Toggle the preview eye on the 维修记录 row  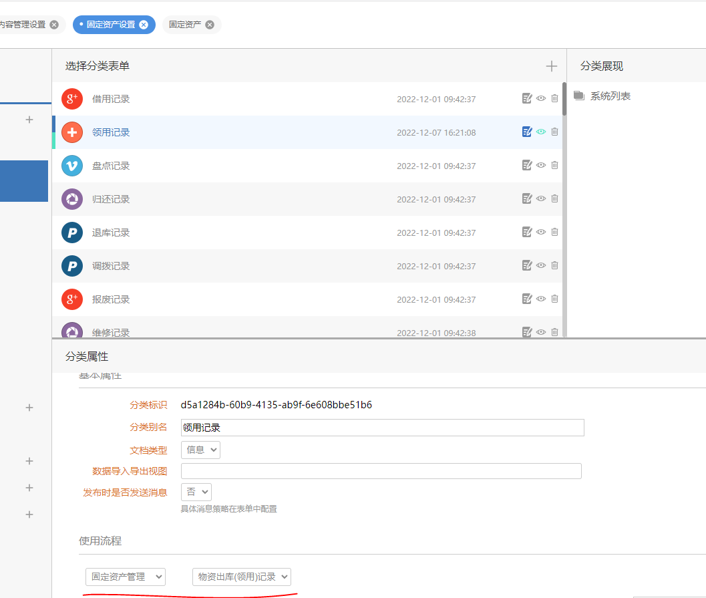tap(540, 332)
